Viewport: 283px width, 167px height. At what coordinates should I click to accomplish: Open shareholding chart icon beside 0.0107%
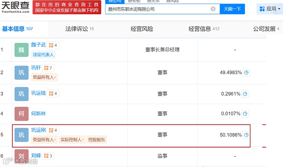point(245,113)
